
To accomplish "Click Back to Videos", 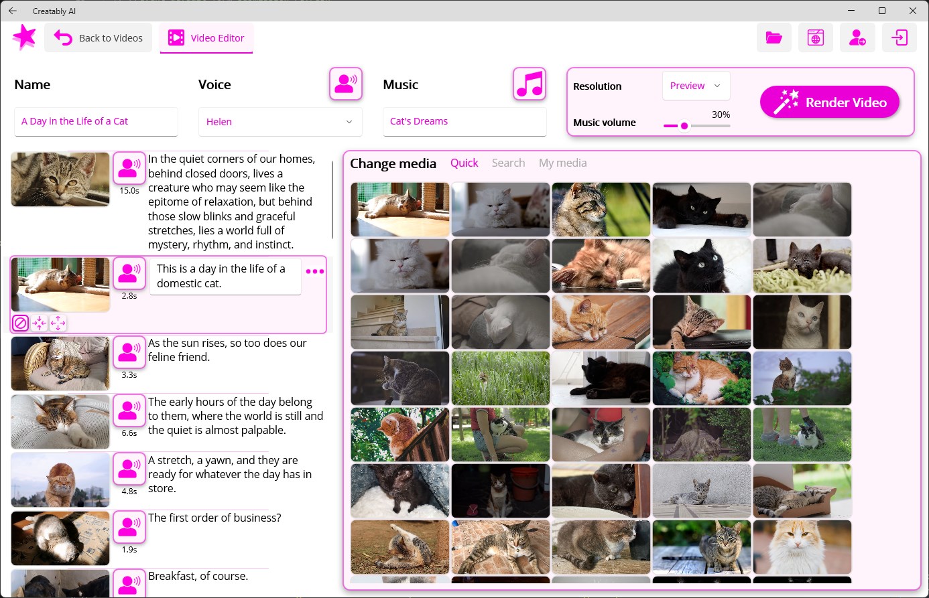I will click(99, 38).
